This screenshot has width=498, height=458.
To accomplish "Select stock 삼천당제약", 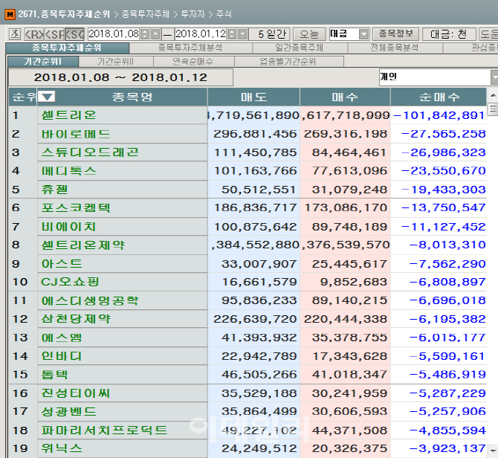I will coord(76,319).
